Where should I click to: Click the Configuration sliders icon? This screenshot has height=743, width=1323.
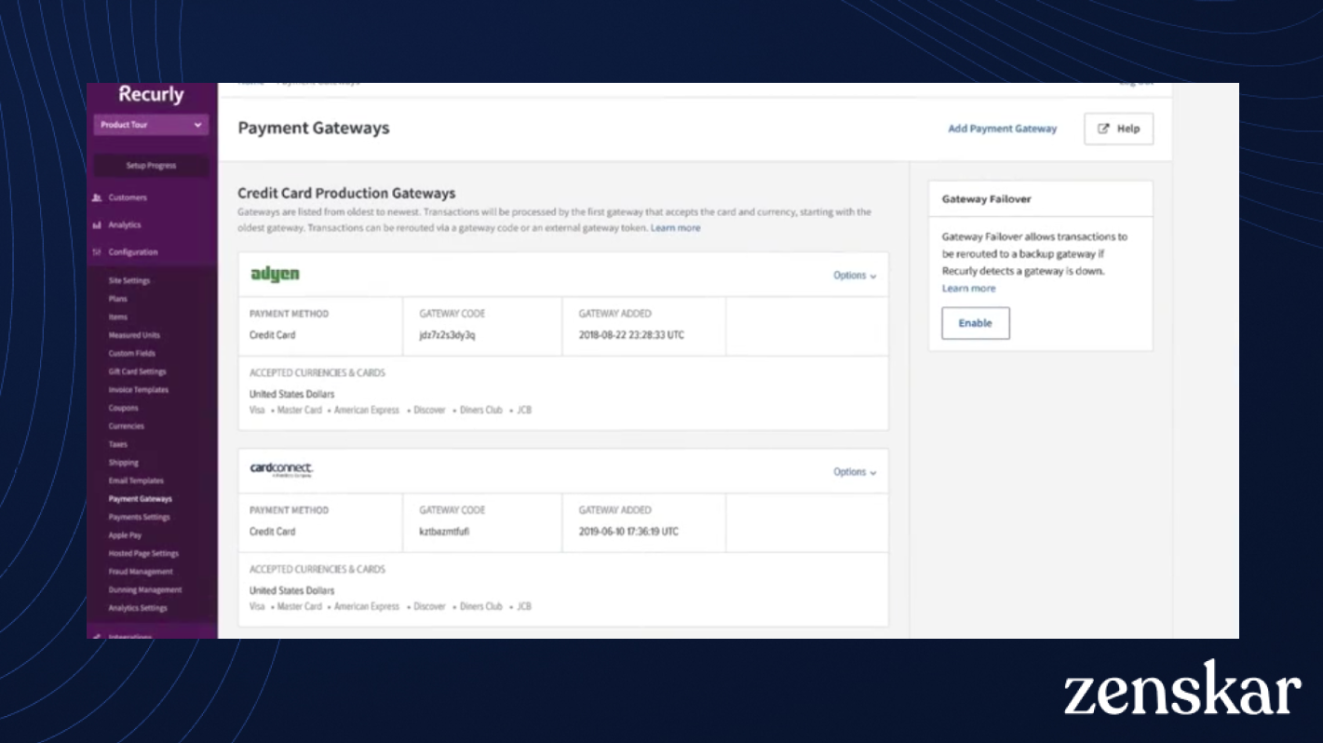click(x=97, y=252)
